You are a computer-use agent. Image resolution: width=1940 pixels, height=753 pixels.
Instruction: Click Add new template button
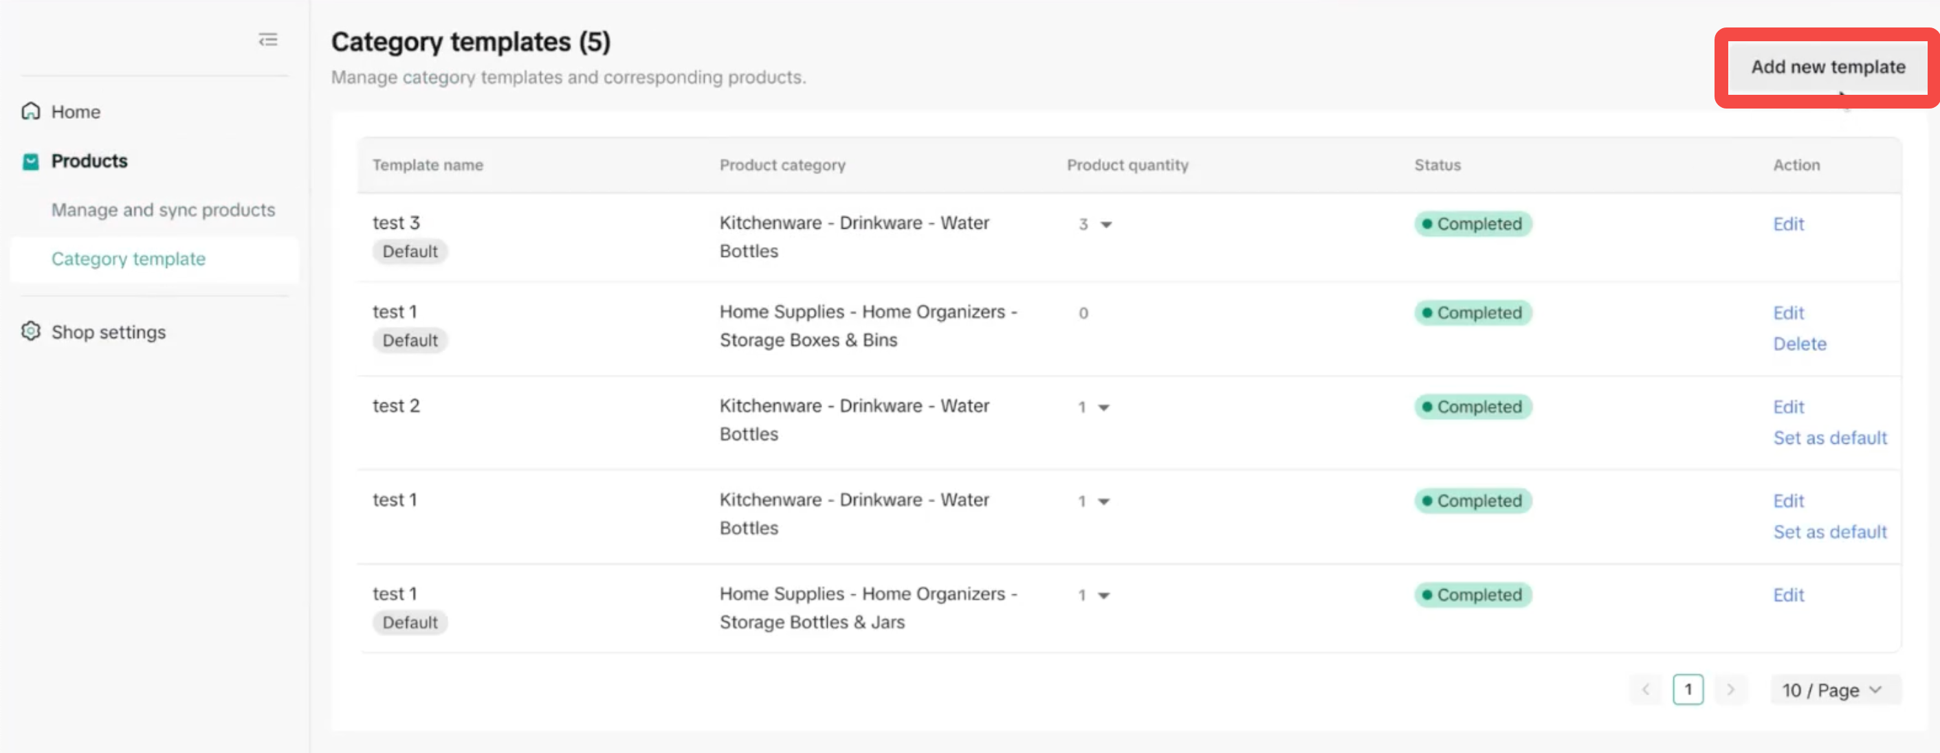pyautogui.click(x=1827, y=67)
